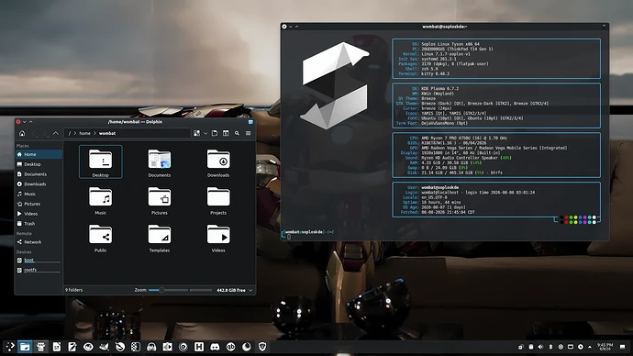633x356 pixels.
Task: Expand the free space dropdown arrow
Action: [x=250, y=290]
